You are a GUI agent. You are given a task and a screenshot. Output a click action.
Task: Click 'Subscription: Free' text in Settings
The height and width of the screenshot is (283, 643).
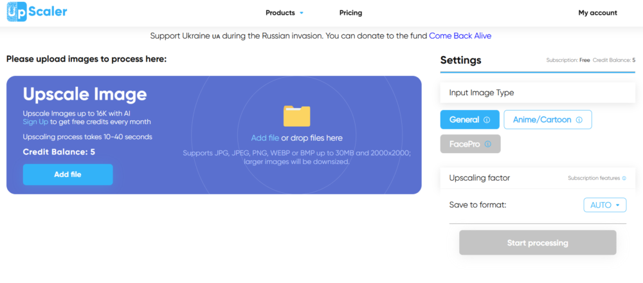[x=568, y=60]
